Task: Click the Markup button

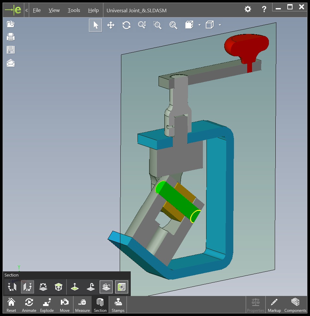Action: [x=274, y=305]
